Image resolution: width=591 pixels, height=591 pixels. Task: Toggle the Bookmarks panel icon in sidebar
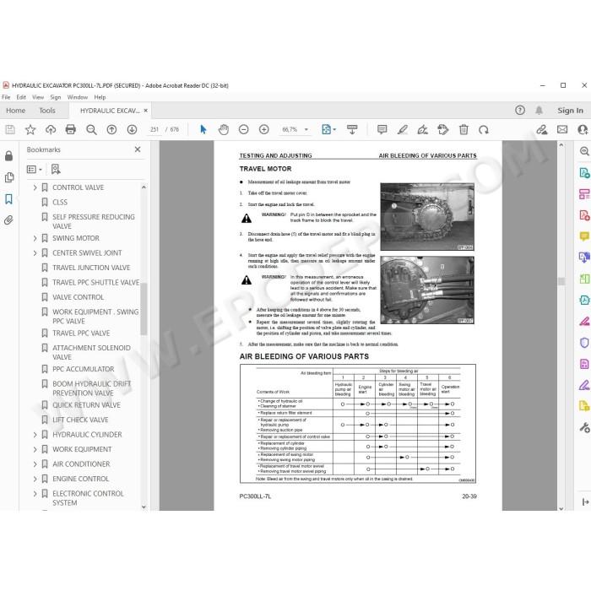(x=8, y=199)
